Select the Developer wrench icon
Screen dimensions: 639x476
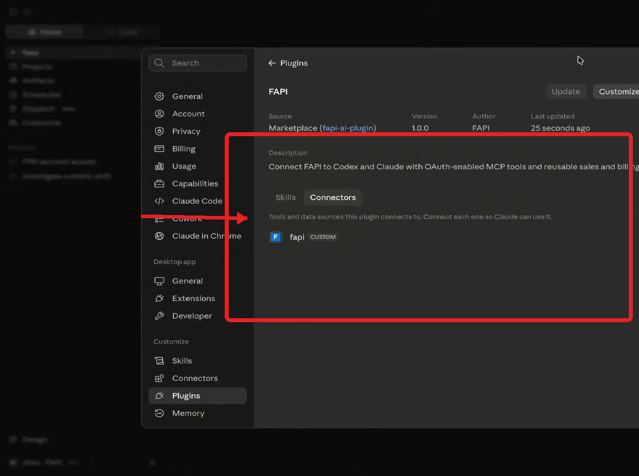pos(159,316)
